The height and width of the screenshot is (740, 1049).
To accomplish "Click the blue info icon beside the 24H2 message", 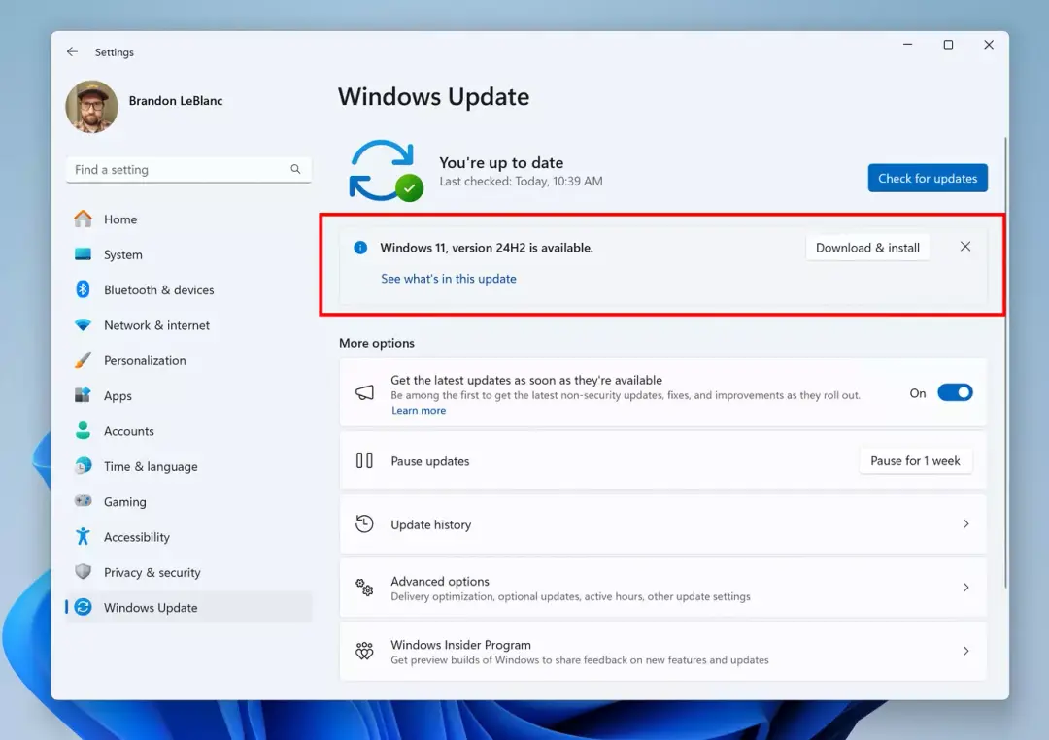I will click(x=360, y=248).
